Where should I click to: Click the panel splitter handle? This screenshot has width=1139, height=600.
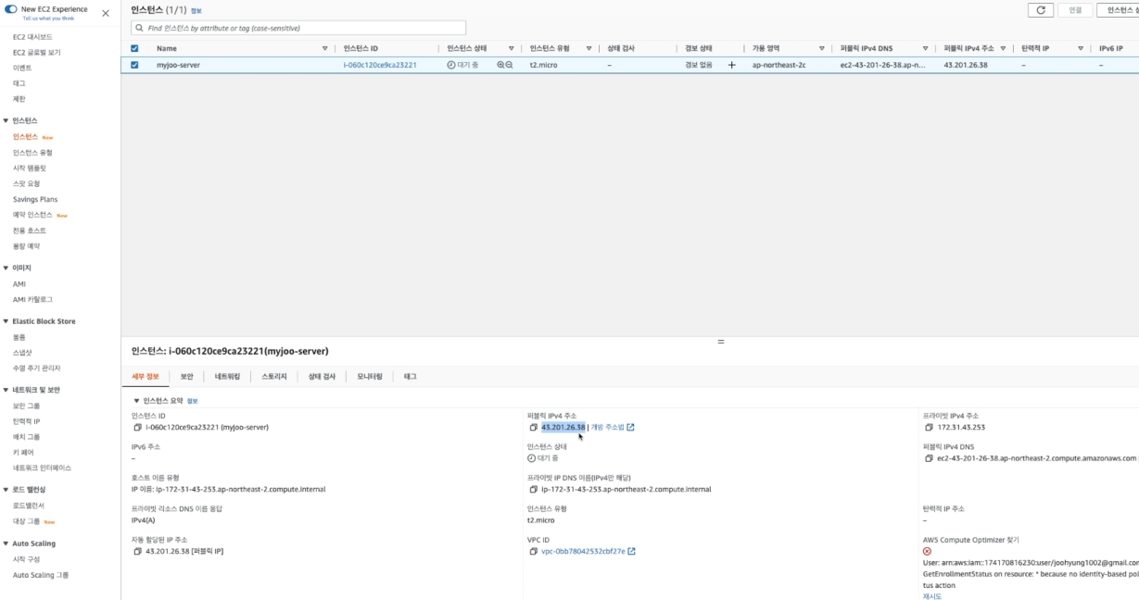(721, 342)
